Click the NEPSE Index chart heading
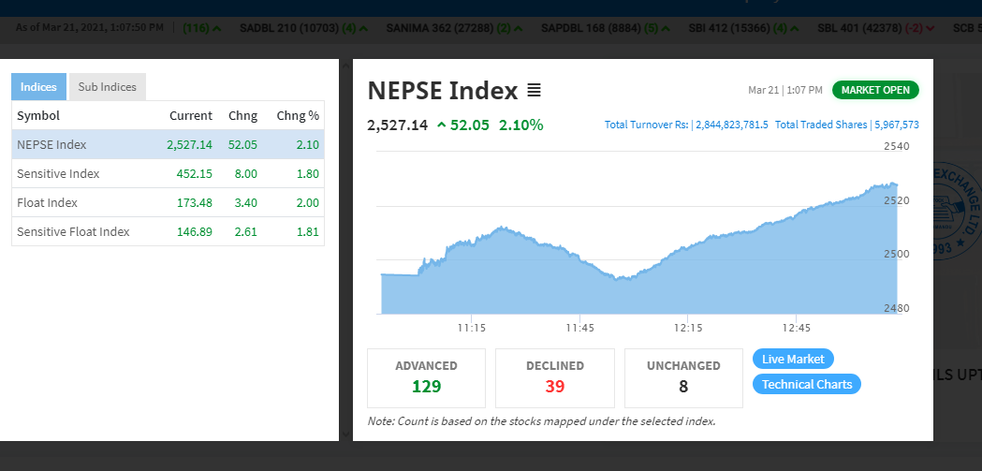This screenshot has height=471, width=982. [x=443, y=91]
